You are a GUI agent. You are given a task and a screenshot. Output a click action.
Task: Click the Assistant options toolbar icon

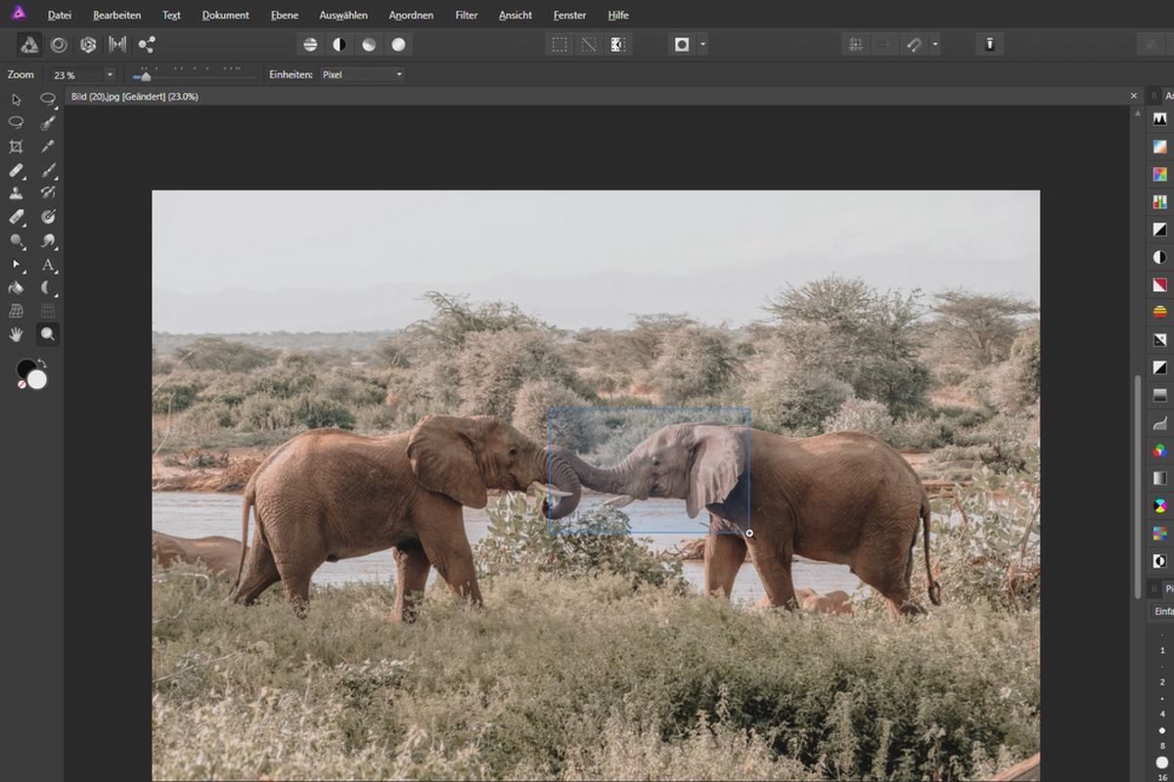click(x=989, y=44)
